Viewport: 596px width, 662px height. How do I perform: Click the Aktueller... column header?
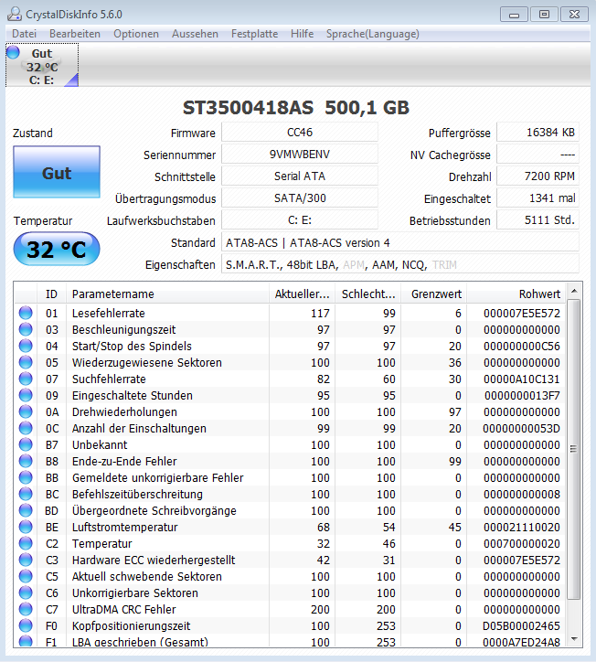click(302, 294)
